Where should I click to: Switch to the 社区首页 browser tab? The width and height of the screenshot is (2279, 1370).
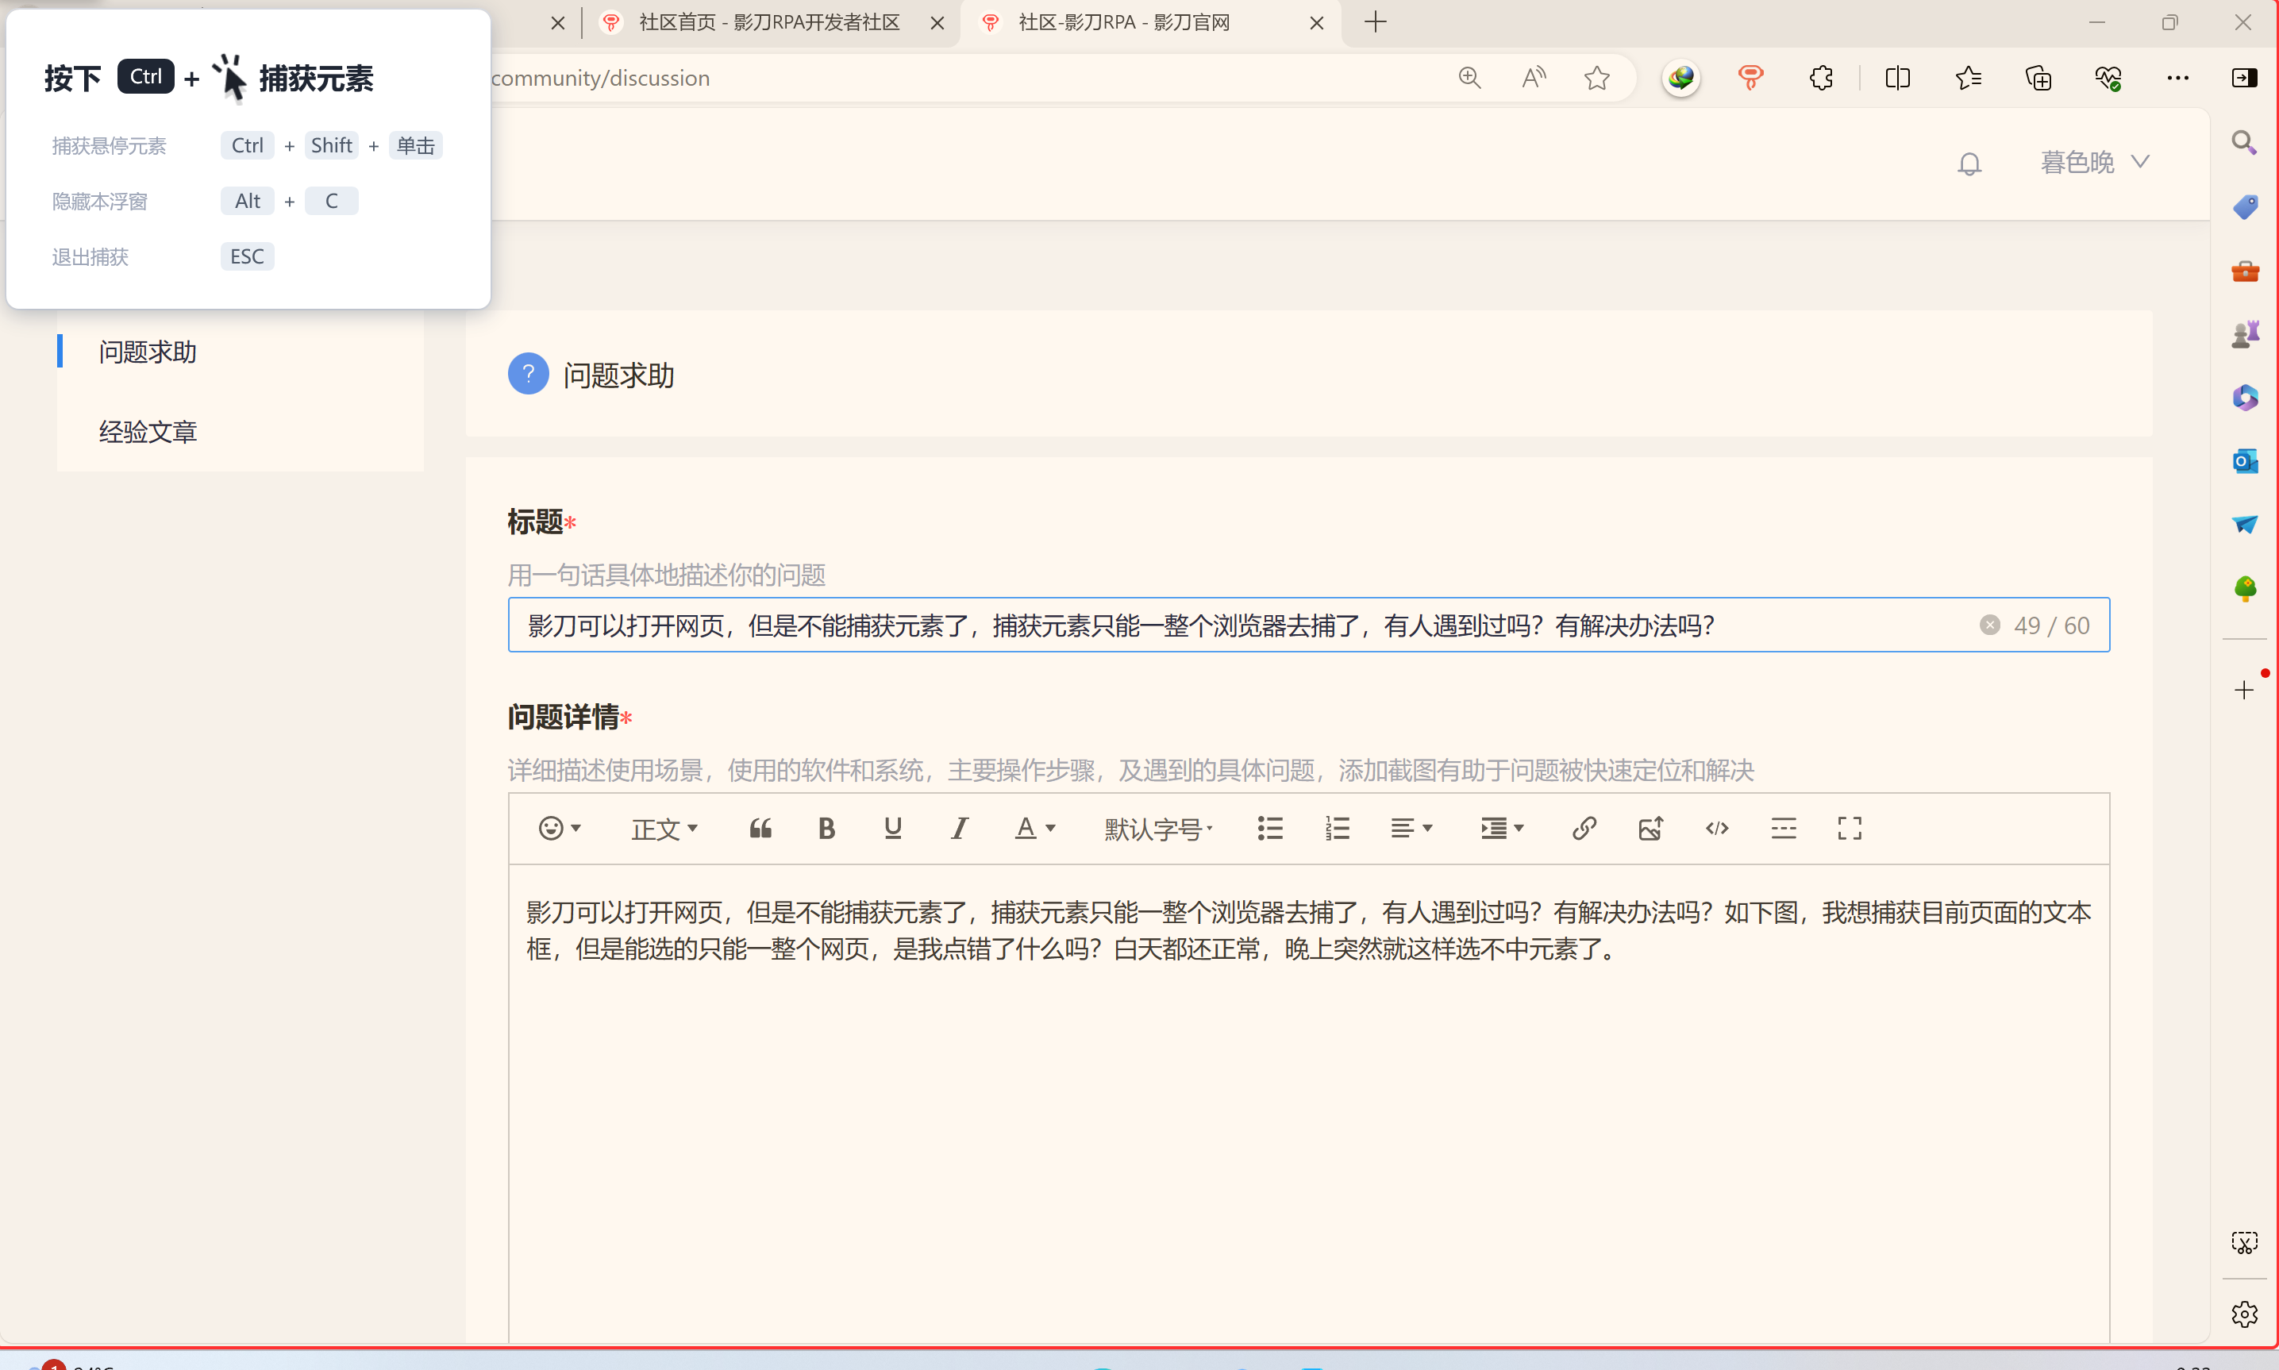[x=768, y=22]
